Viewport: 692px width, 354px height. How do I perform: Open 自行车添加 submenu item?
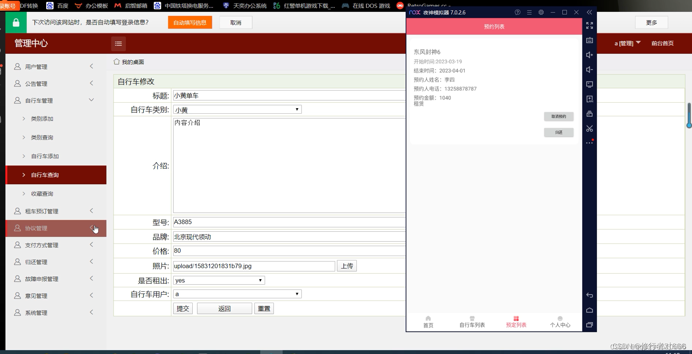(x=56, y=156)
